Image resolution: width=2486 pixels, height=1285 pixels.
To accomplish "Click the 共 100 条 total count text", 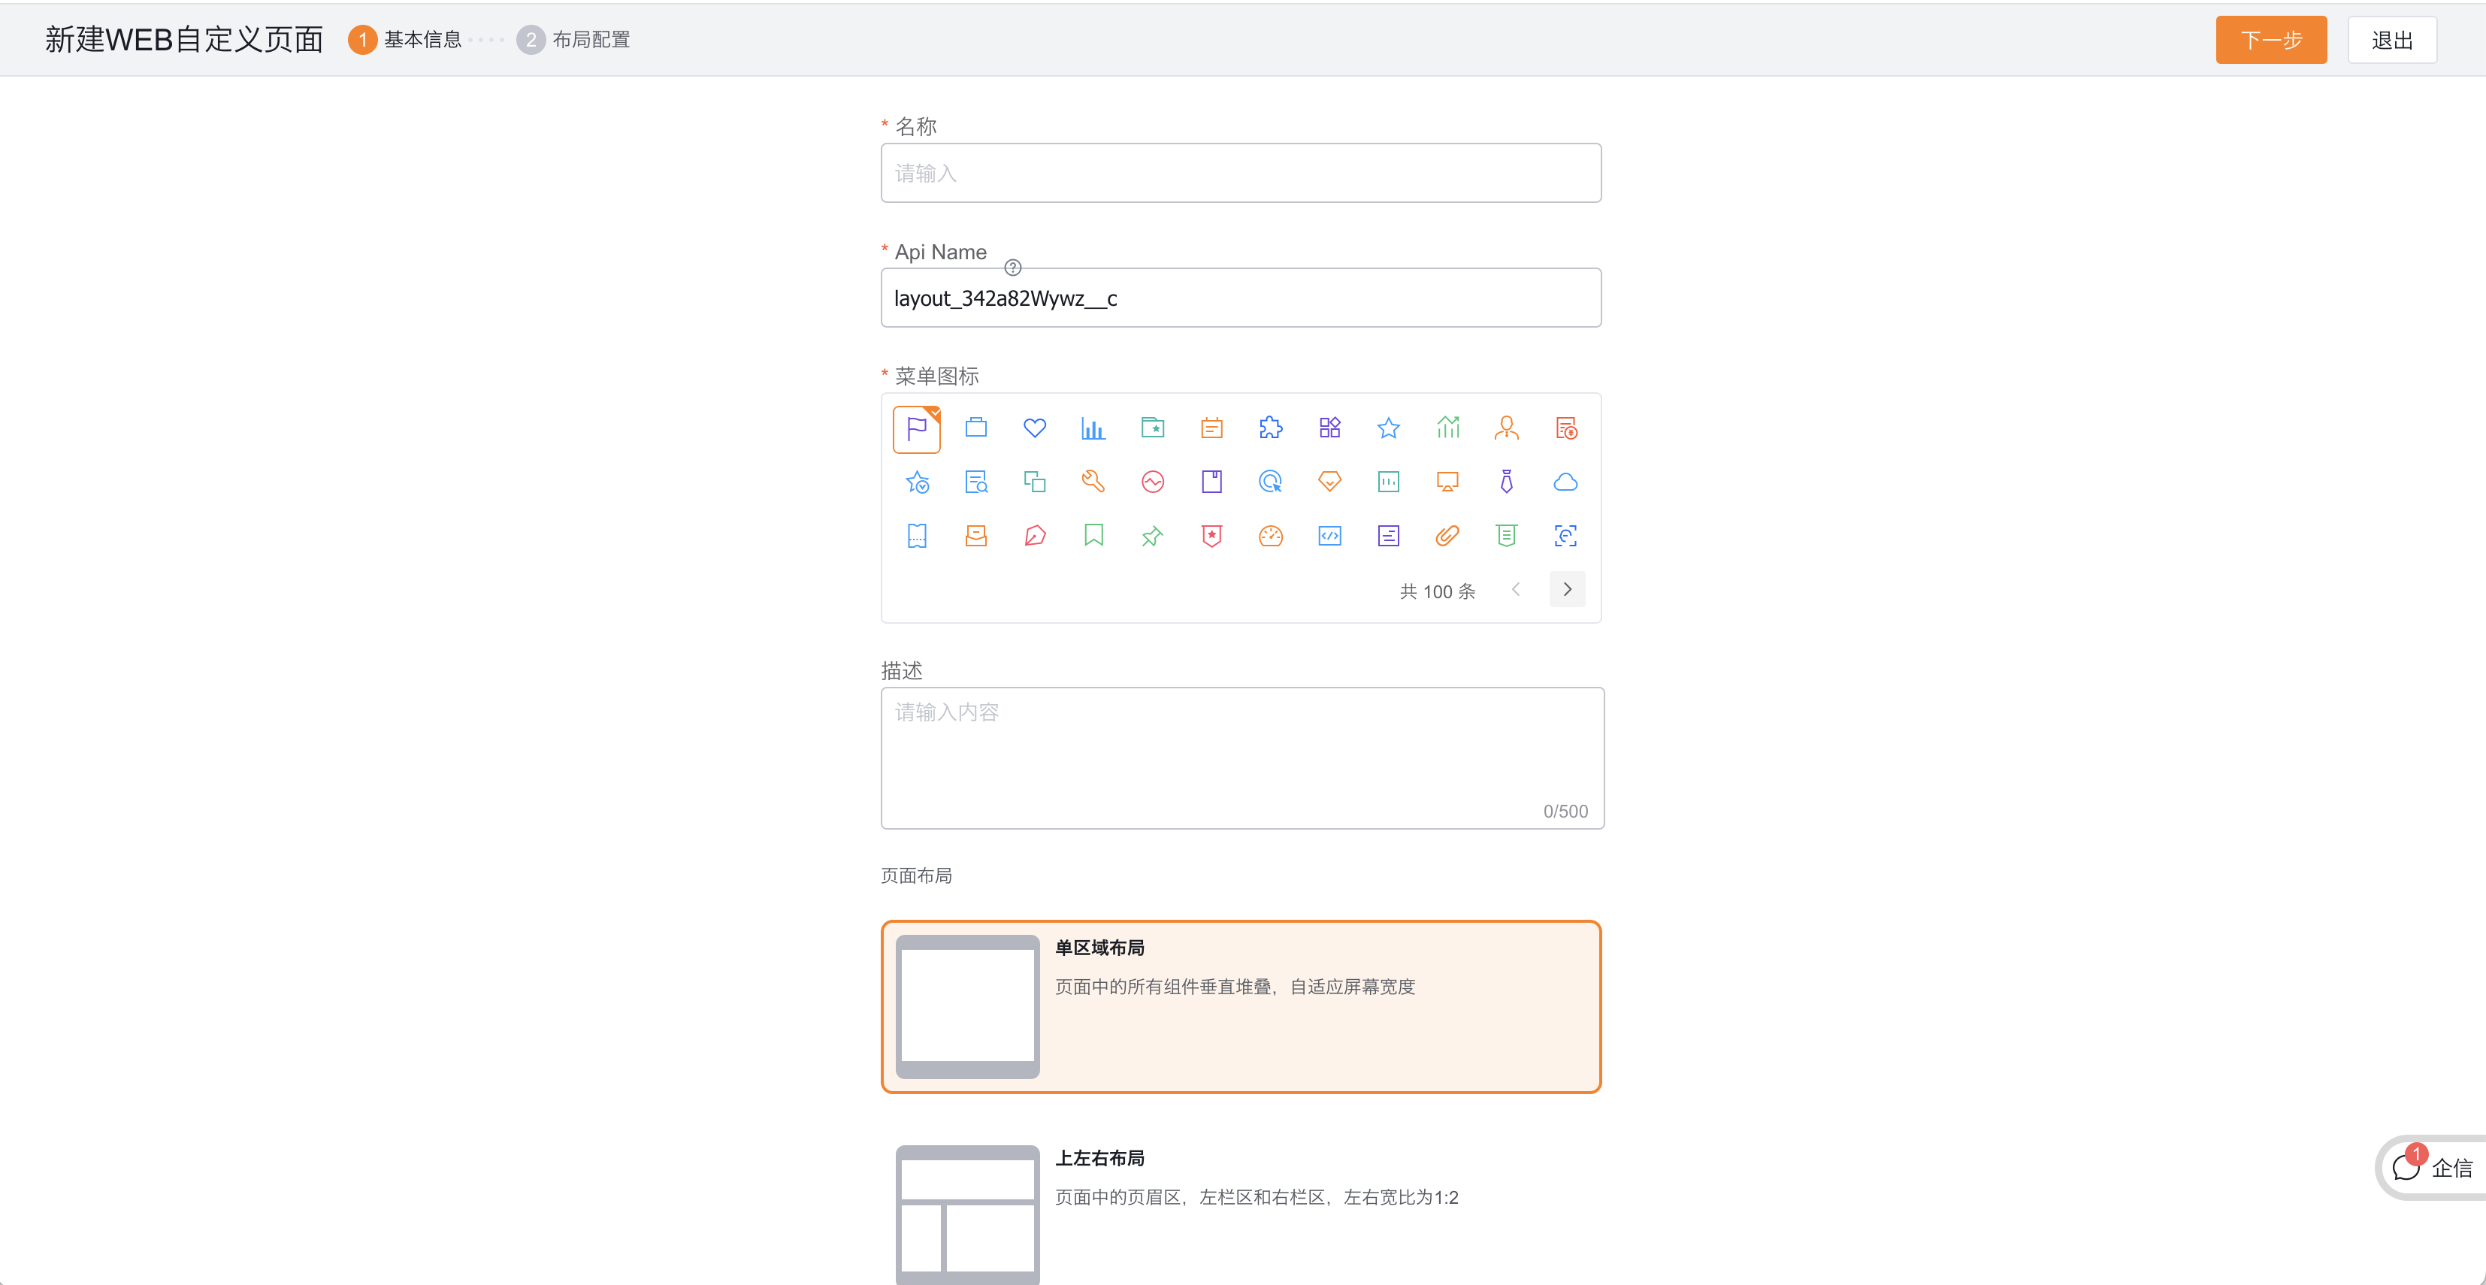I will pyautogui.click(x=1437, y=591).
